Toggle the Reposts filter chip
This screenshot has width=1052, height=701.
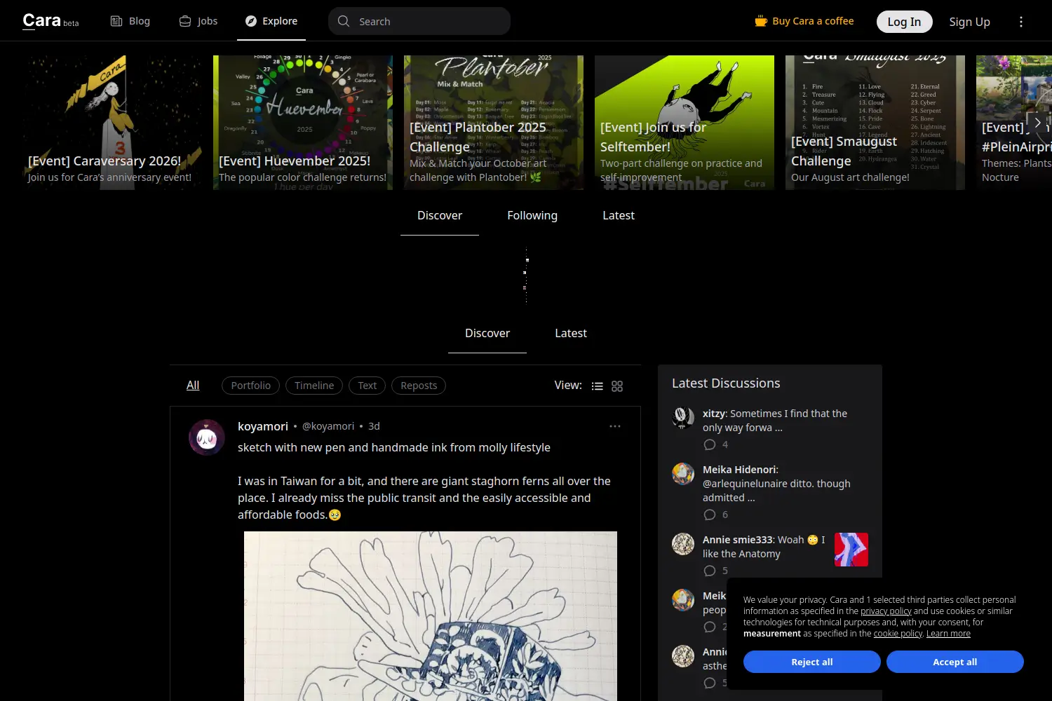point(419,386)
